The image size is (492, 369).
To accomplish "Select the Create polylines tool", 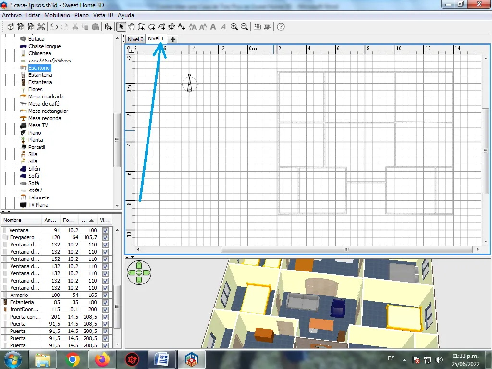I will click(161, 27).
